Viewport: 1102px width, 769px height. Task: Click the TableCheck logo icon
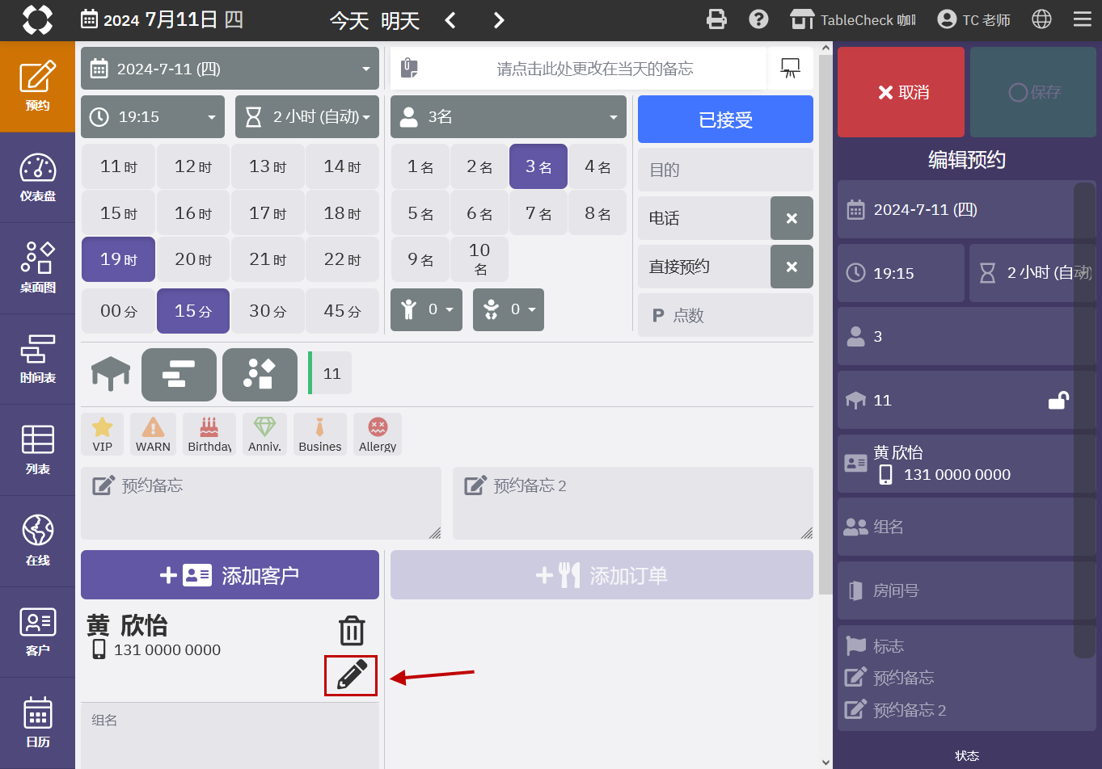click(x=37, y=19)
